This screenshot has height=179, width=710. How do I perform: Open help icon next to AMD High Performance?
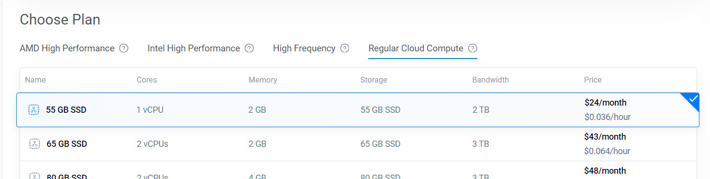(x=124, y=48)
